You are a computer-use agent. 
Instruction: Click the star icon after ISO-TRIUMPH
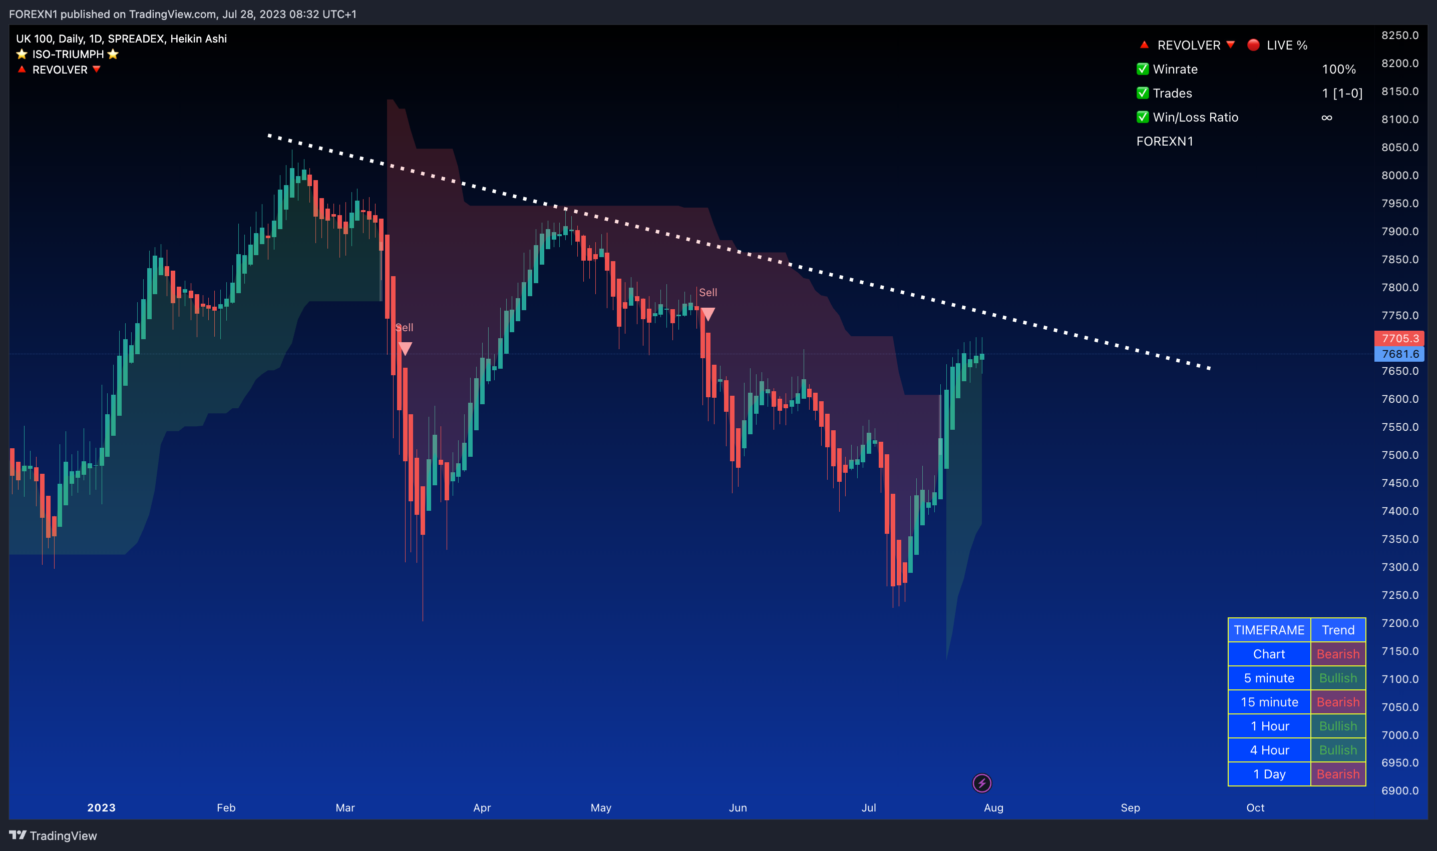pos(113,54)
